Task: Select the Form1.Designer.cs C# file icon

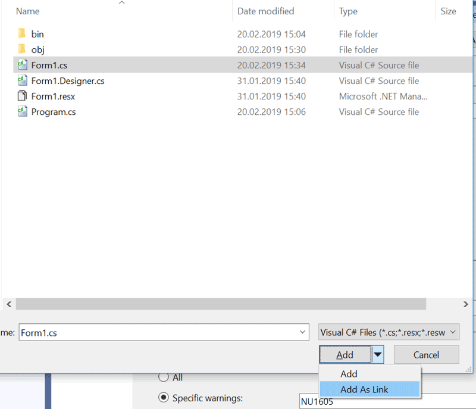Action: coord(22,80)
